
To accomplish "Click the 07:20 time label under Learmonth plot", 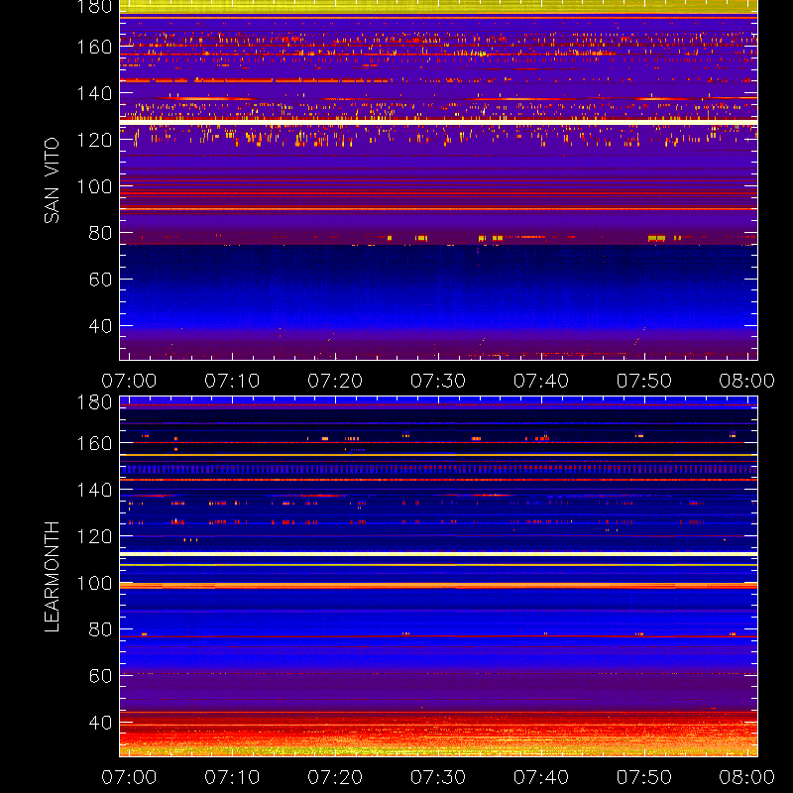I will [x=335, y=777].
